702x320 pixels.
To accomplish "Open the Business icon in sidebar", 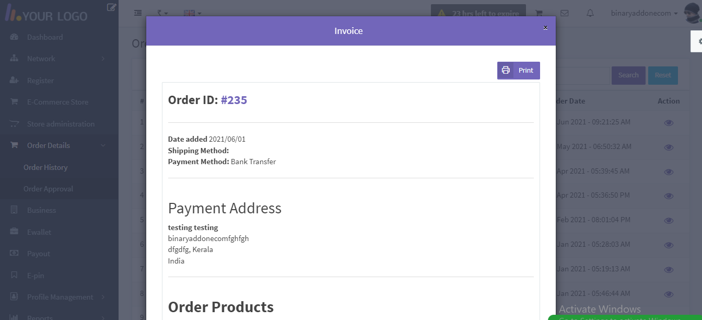I will point(14,210).
